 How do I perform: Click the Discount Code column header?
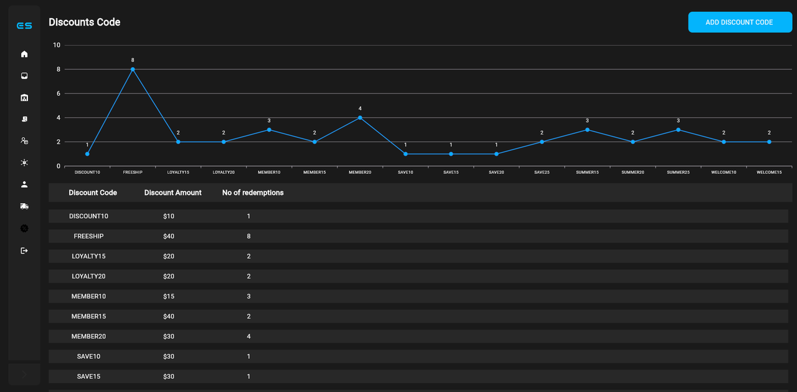(x=93, y=193)
